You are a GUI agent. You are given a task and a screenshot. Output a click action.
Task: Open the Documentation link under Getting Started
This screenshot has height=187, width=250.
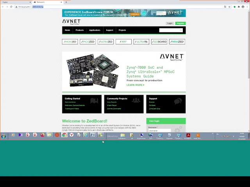(x=70, y=102)
